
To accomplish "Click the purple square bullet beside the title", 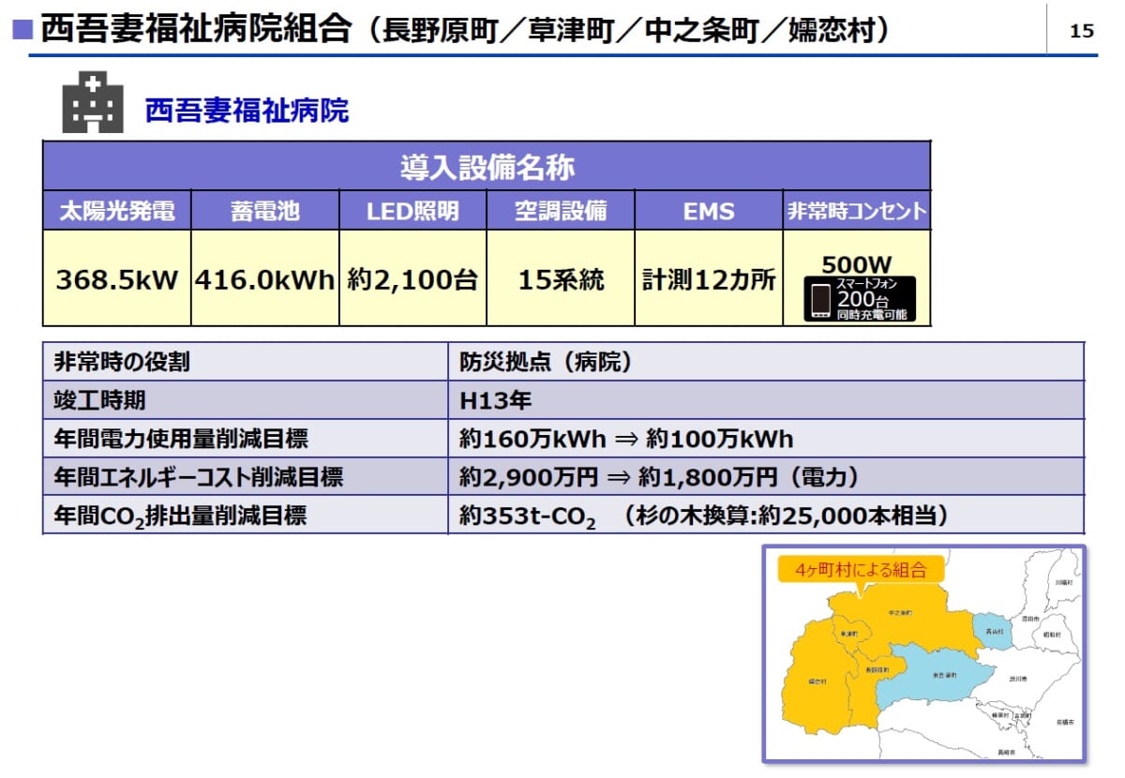I will click(x=21, y=30).
